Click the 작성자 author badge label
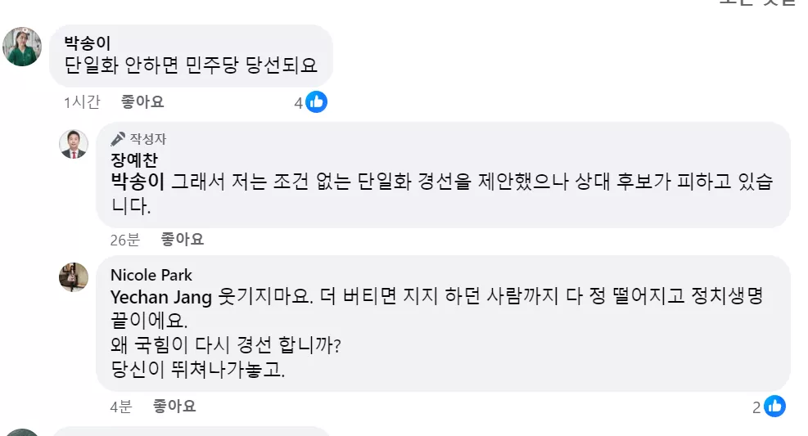 click(148, 139)
